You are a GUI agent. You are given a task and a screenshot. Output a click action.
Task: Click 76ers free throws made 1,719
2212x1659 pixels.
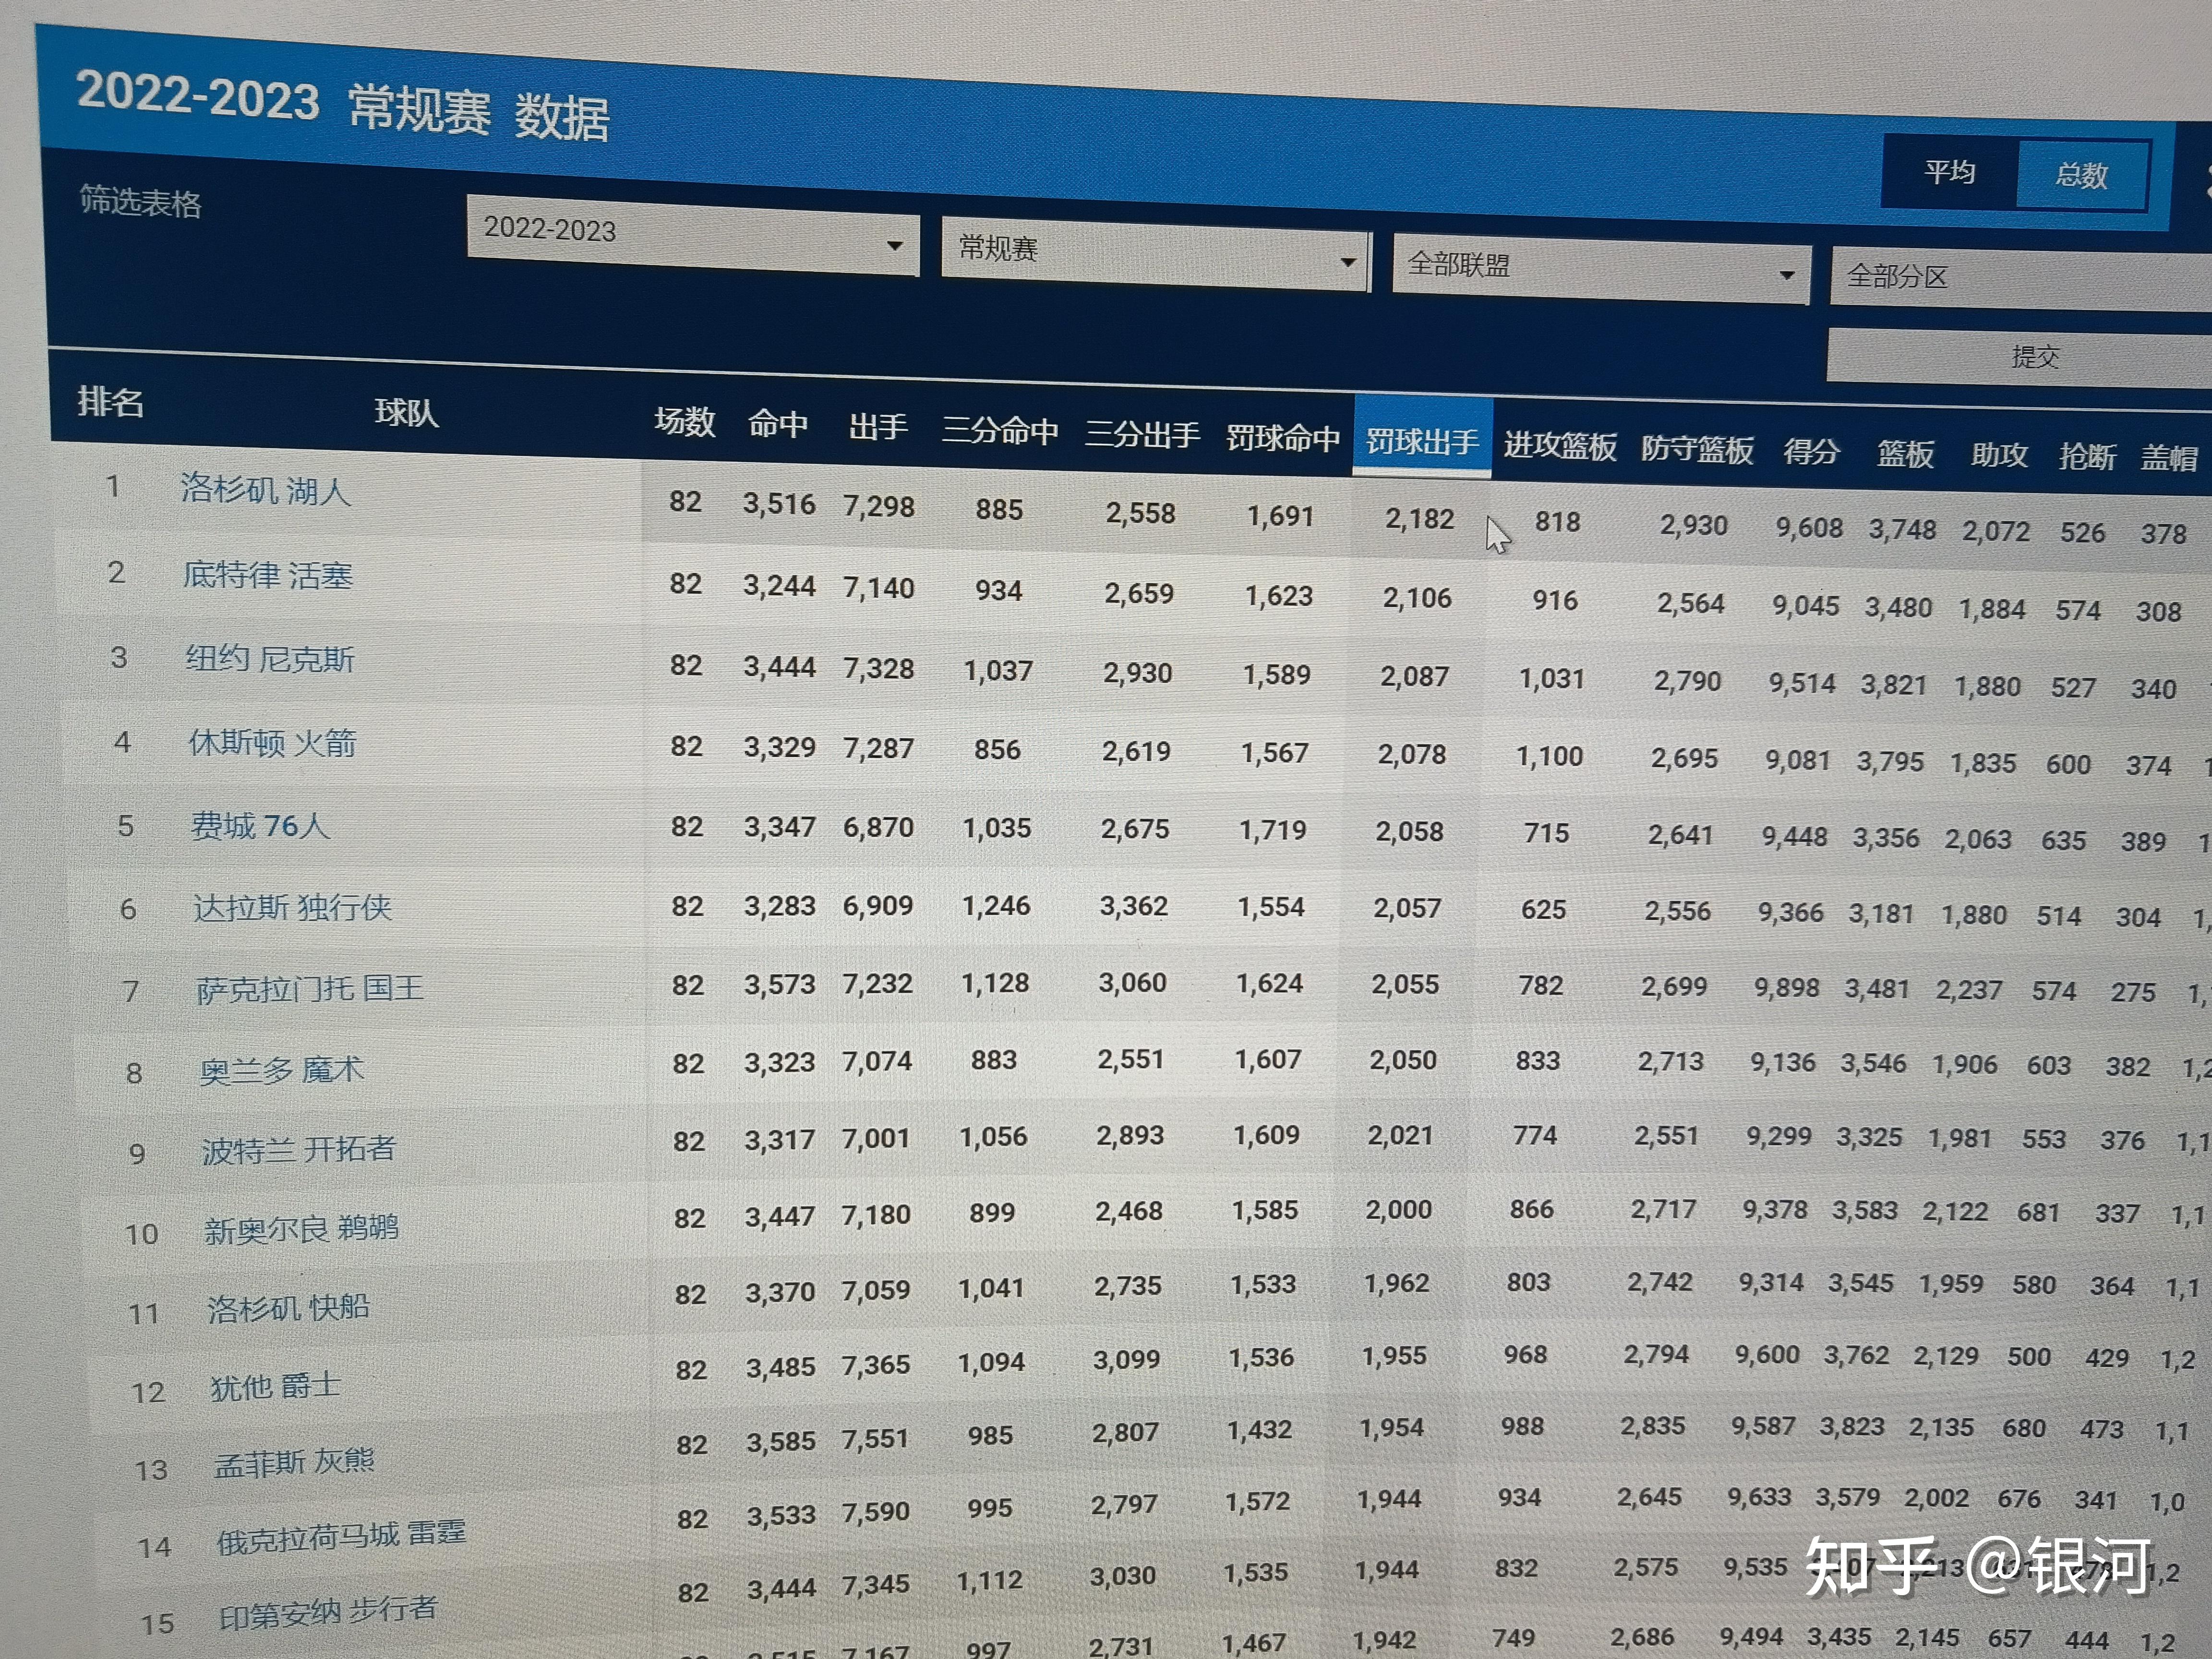click(1273, 830)
